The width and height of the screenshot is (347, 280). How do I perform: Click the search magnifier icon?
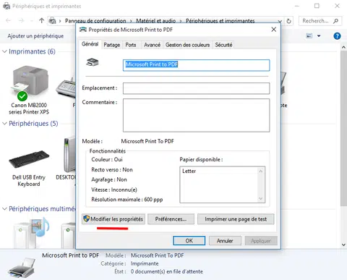pyautogui.click(x=335, y=21)
